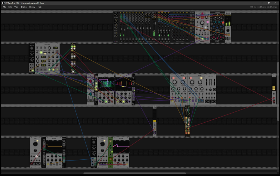The width and height of the screenshot is (280, 176).
Task: Click the first ratio knob on Clocked
Action: (x=38, y=57)
